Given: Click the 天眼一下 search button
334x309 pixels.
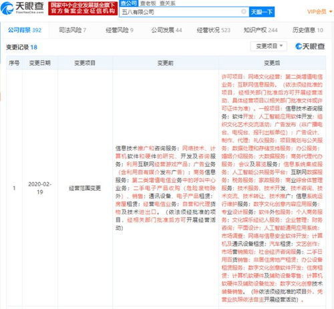Looking at the screenshot, I should click(x=262, y=12).
